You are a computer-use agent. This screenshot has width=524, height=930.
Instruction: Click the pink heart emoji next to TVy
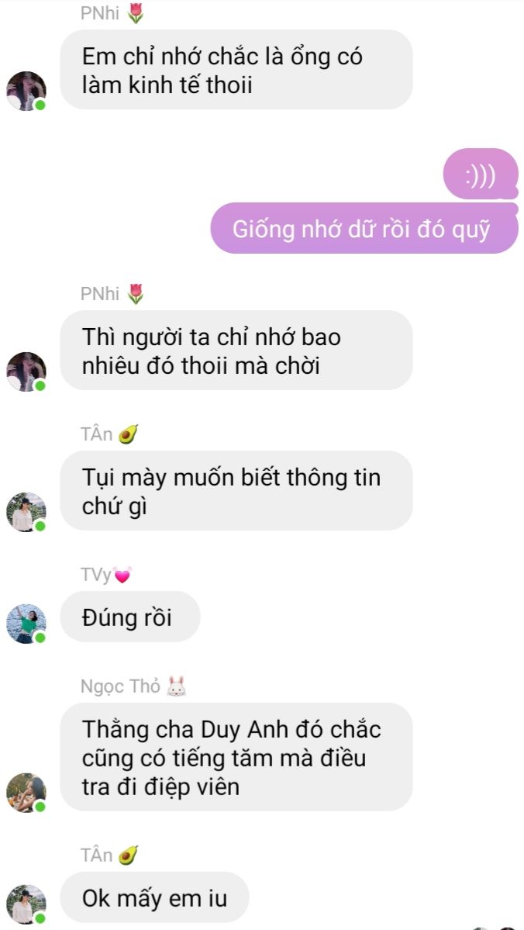[x=122, y=576]
